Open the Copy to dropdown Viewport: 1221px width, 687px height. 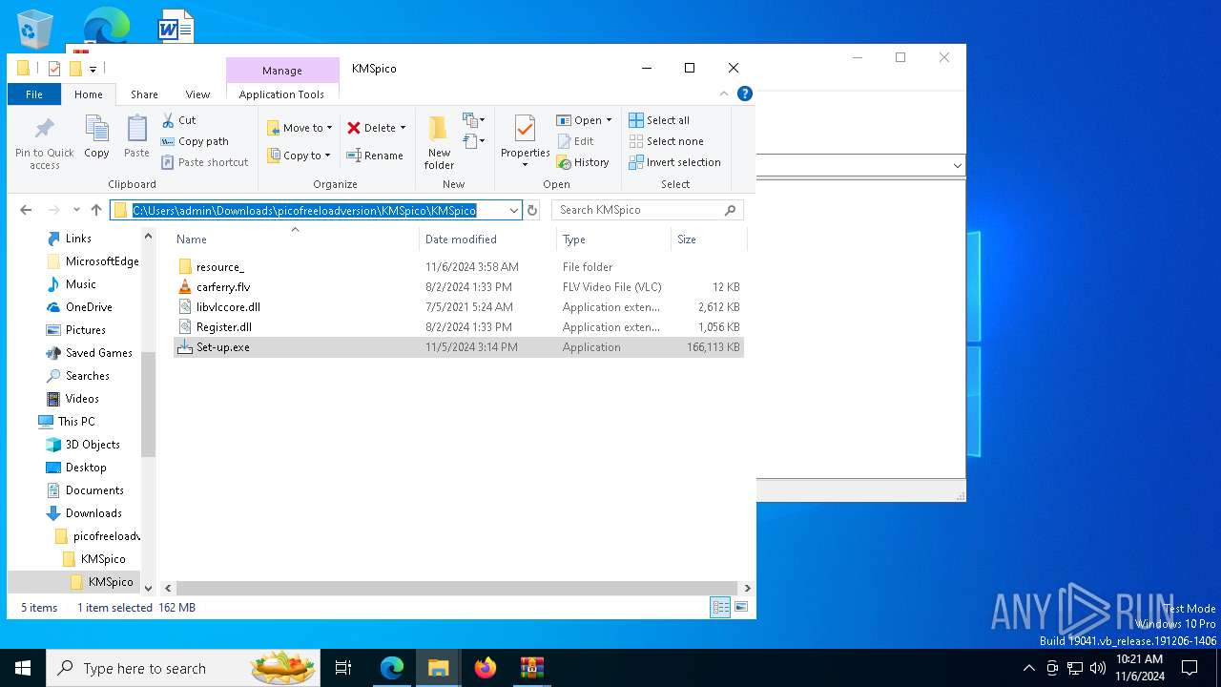coord(300,156)
